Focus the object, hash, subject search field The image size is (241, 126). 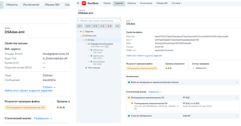pyautogui.click(x=98, y=21)
